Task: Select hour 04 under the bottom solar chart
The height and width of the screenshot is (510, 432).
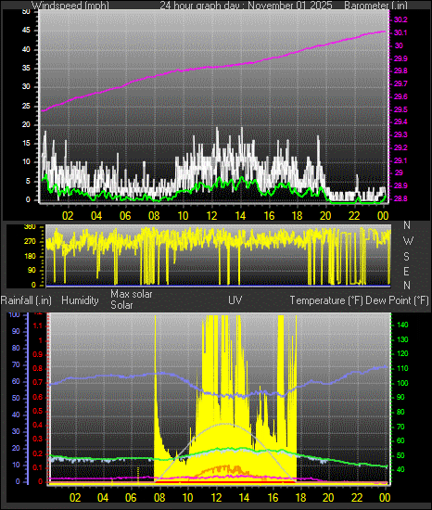Action: point(103,497)
